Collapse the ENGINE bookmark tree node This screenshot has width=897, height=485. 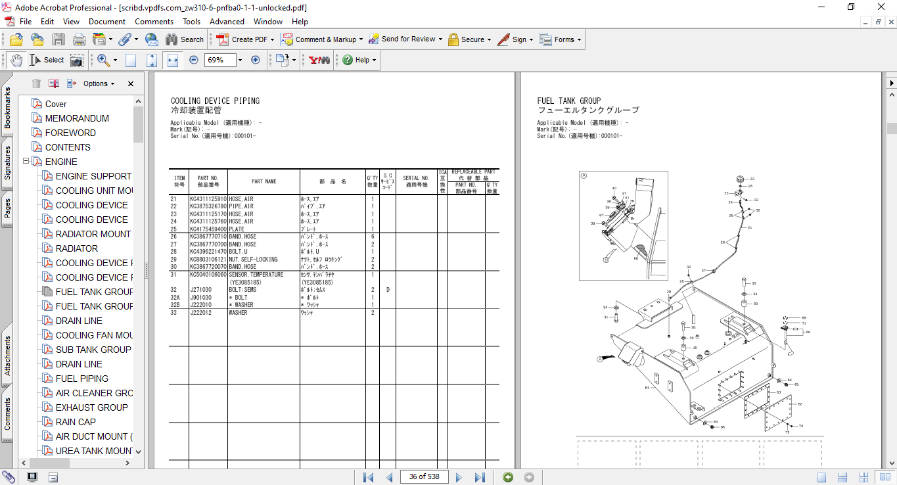pyautogui.click(x=26, y=162)
